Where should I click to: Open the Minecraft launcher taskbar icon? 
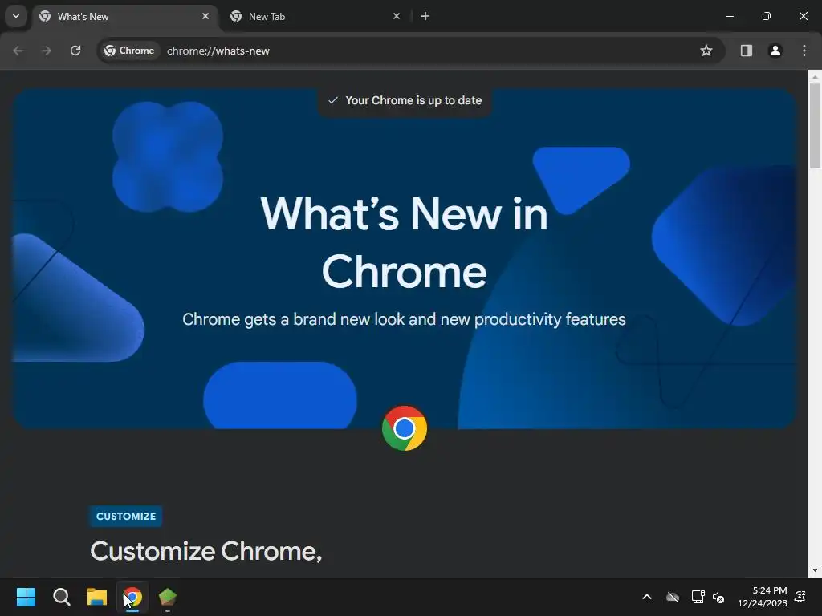click(x=168, y=597)
